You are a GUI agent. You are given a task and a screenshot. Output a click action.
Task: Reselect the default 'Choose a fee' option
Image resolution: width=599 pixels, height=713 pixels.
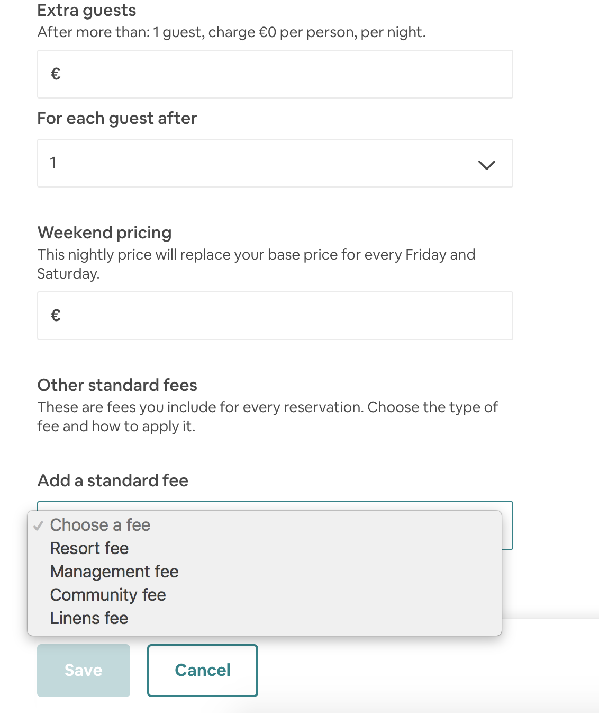coord(99,525)
